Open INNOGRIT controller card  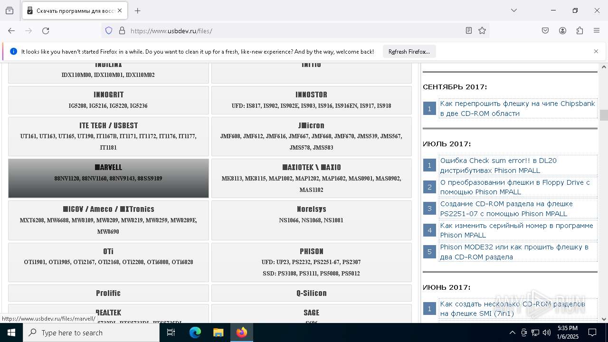tap(108, 100)
